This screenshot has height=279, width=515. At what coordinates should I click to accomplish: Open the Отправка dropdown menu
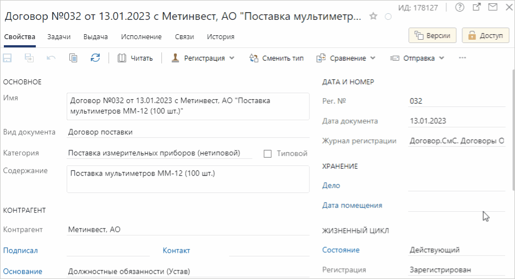click(x=418, y=58)
